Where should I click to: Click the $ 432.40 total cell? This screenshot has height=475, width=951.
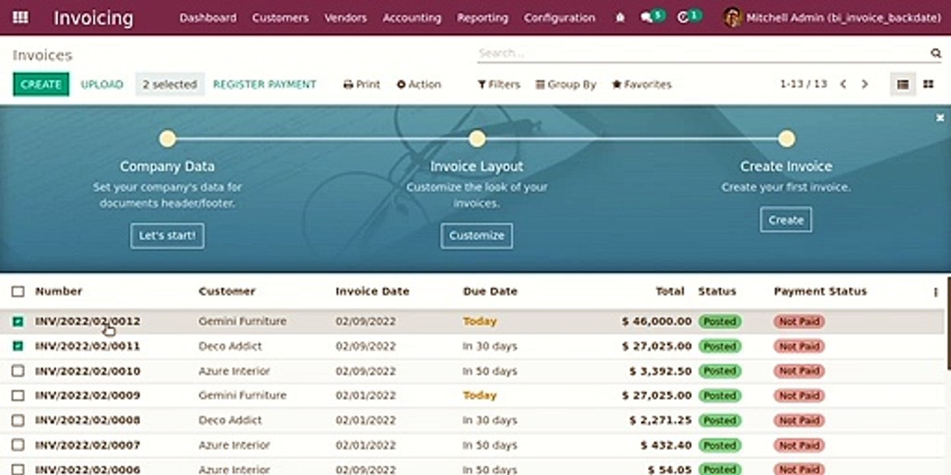pos(666,445)
